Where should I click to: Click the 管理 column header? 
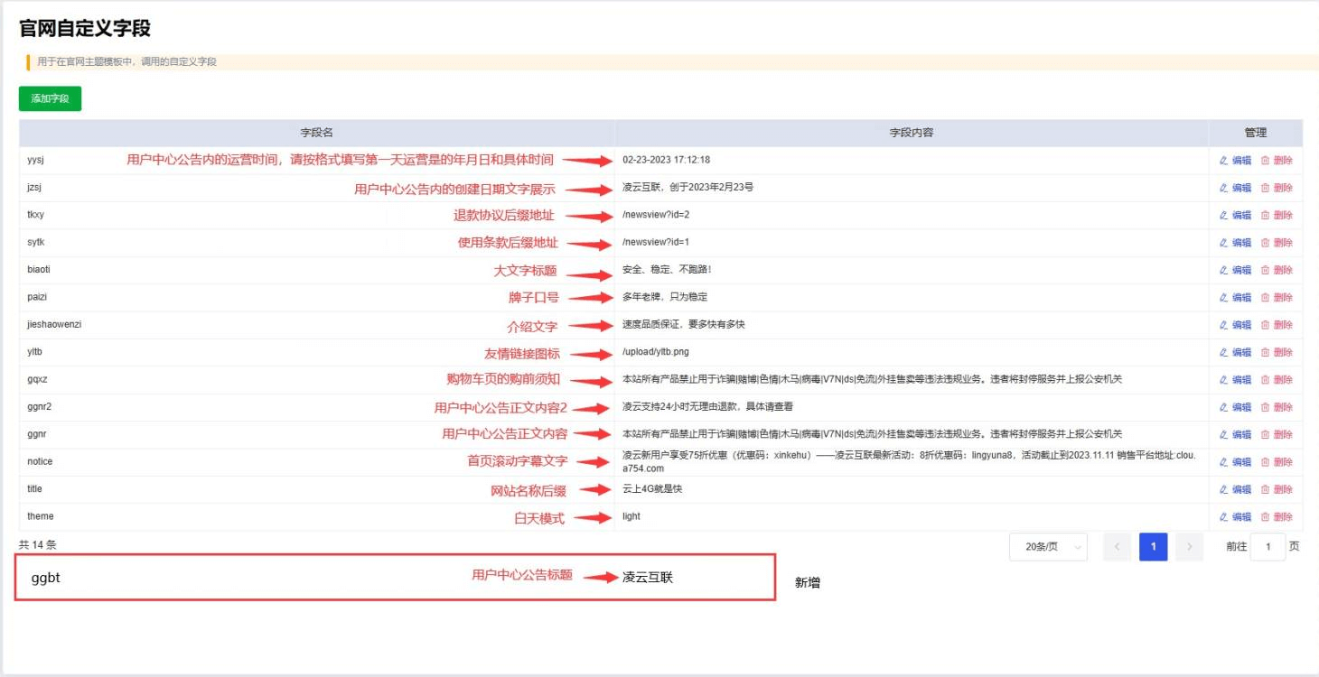coord(1256,133)
